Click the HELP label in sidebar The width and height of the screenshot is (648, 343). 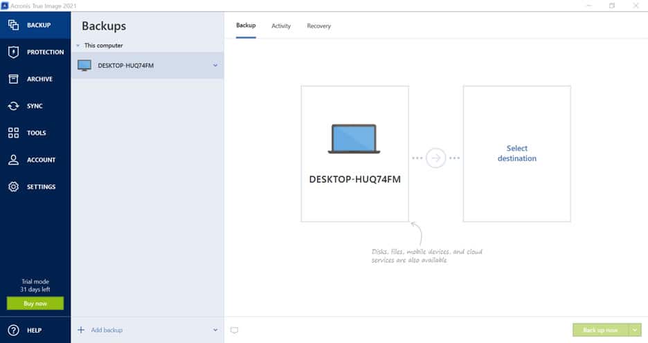pos(35,330)
